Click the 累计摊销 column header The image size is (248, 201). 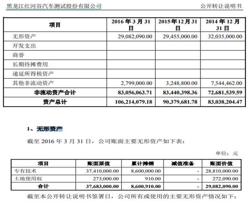(x=142, y=163)
